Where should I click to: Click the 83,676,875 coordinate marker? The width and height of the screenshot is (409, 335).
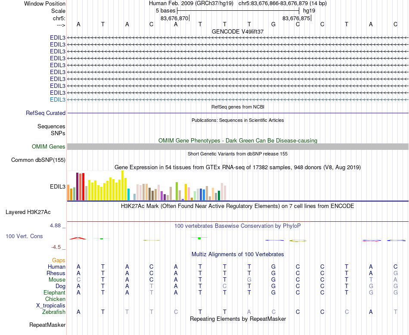tap(296, 18)
